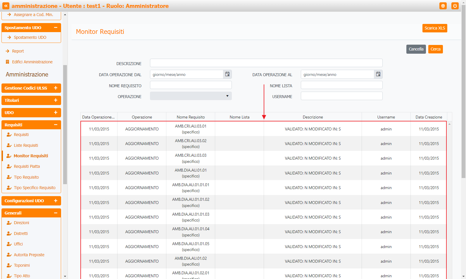Open calendar for Data Operazione Al
This screenshot has height=279, width=466.
click(378, 74)
